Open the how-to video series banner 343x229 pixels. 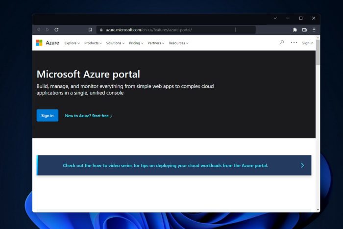coord(174,165)
